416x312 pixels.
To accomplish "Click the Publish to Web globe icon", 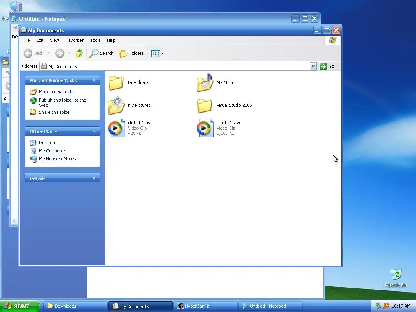I will (x=33, y=100).
